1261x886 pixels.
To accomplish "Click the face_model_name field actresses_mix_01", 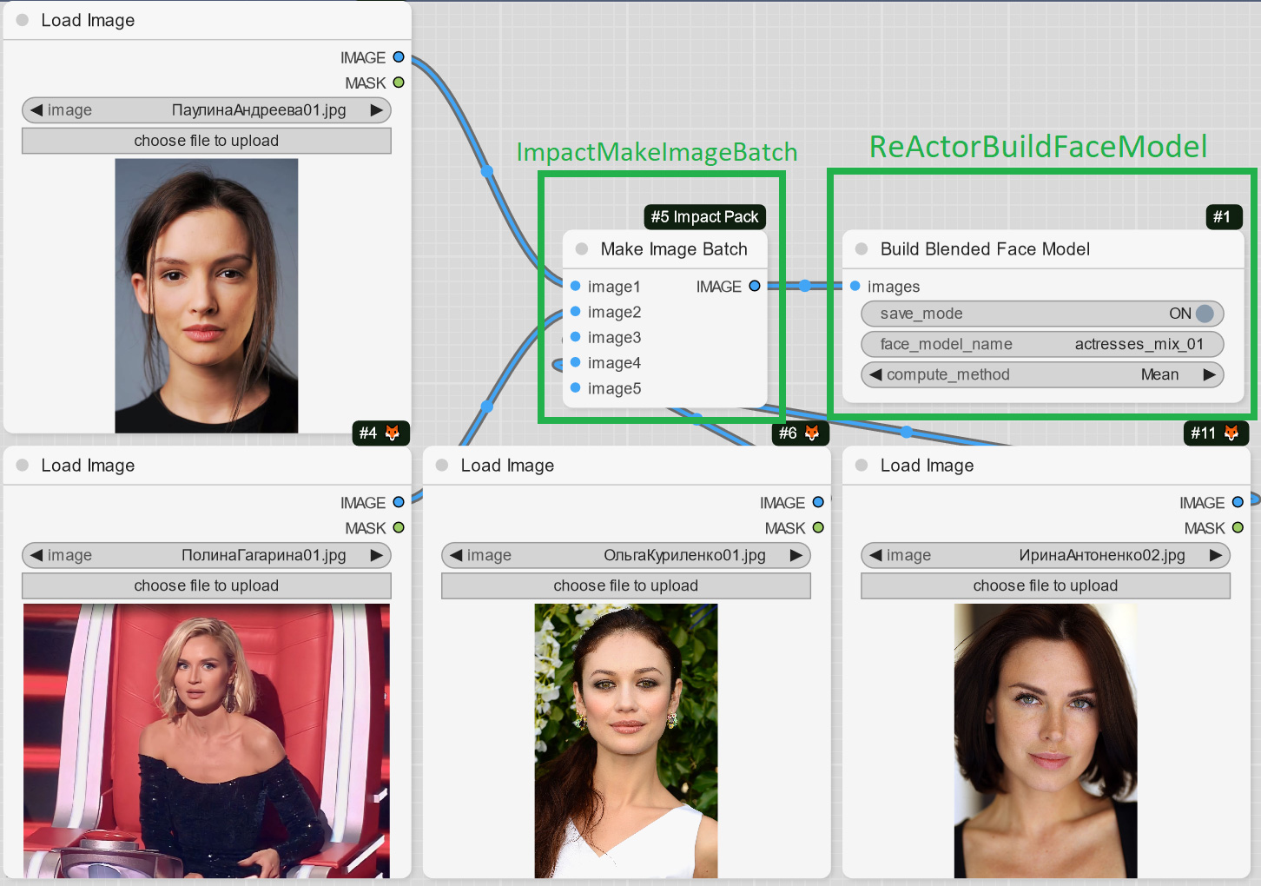I will tap(1042, 344).
